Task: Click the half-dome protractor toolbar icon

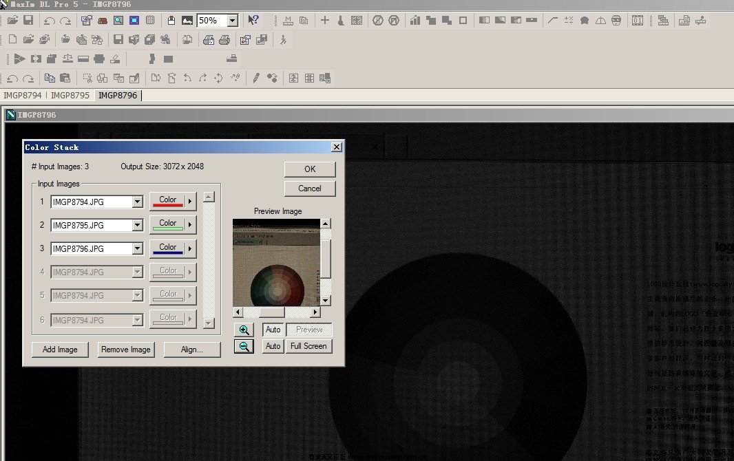Action: click(600, 20)
